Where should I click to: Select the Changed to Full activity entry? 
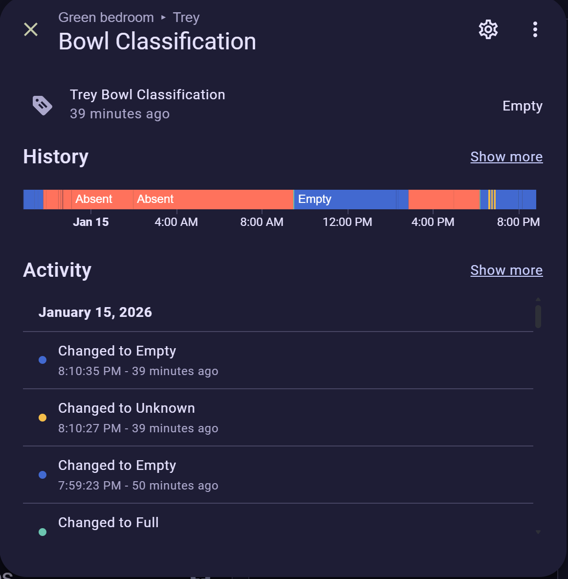(x=109, y=523)
